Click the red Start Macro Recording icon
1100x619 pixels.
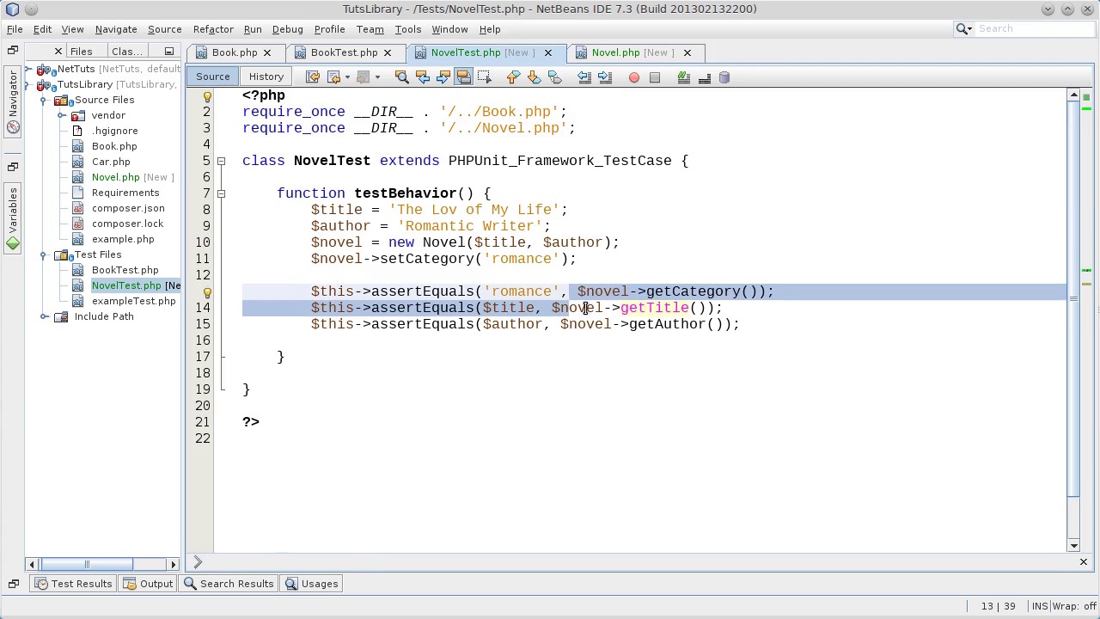634,77
